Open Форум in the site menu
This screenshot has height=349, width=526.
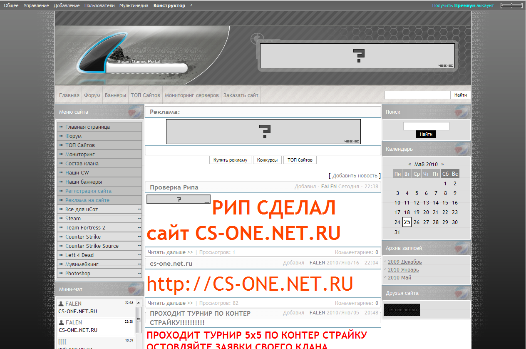pos(99,136)
